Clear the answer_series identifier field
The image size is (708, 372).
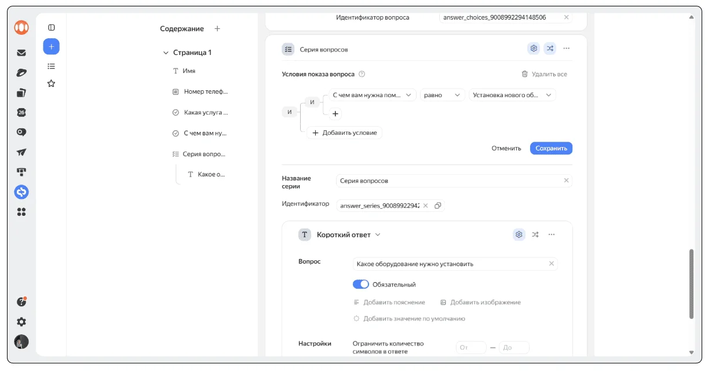pos(425,205)
